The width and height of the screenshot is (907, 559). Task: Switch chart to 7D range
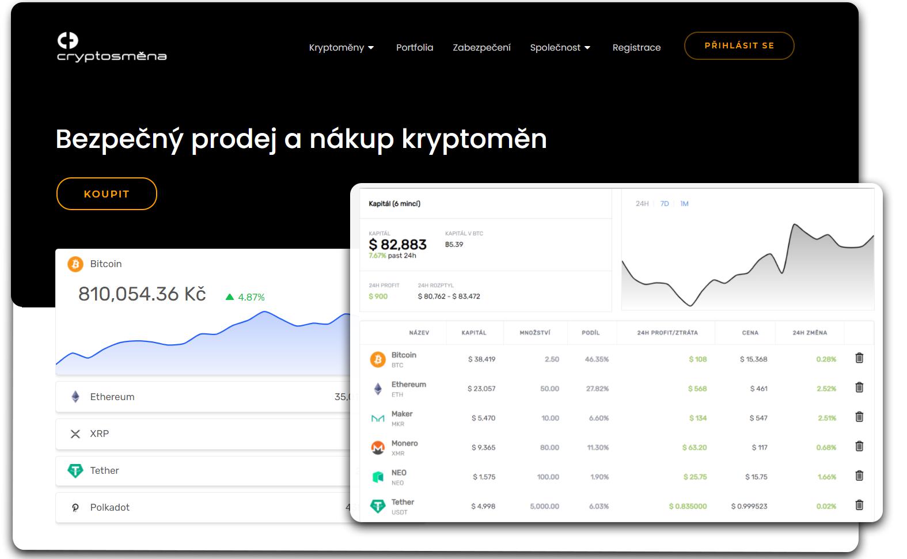[x=665, y=203]
